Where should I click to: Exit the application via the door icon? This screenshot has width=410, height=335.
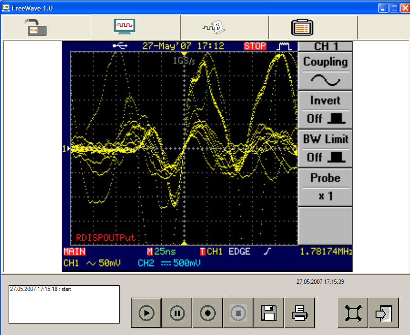[x=384, y=313]
